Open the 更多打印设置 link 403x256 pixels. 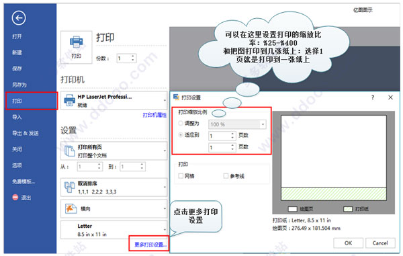[150, 245]
